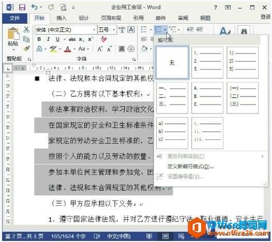Pick the 一、二、三、 numbering format

(172, 98)
